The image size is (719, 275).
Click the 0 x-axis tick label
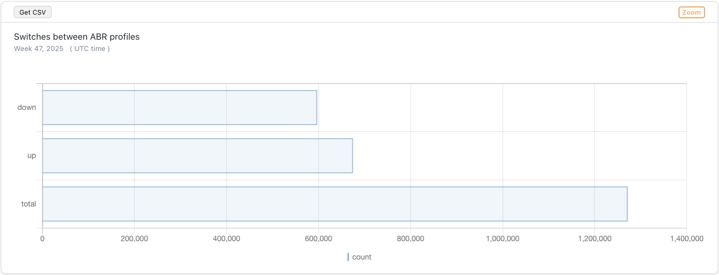click(42, 239)
